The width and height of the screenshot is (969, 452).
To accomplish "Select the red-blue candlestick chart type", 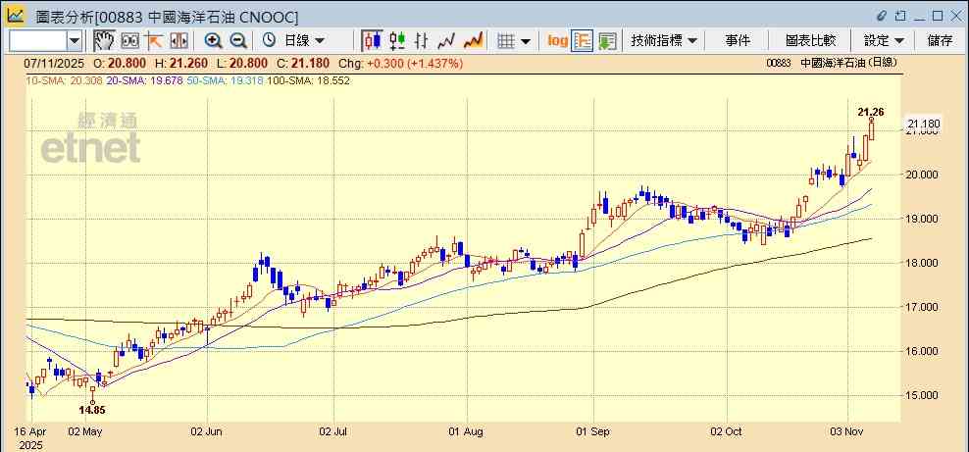I will point(372,40).
